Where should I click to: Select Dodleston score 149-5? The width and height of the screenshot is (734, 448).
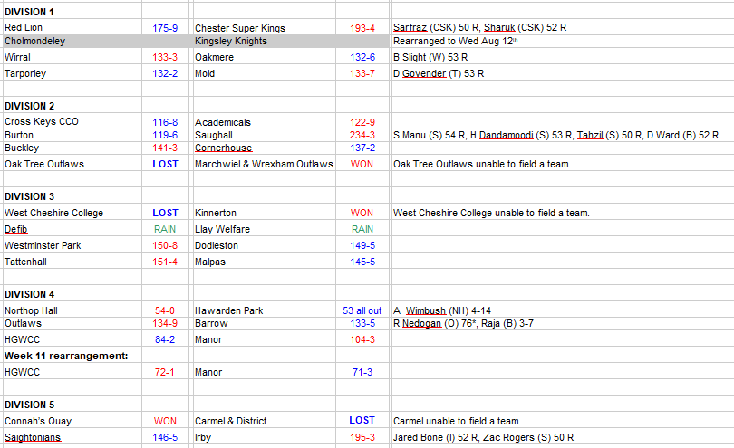[x=362, y=245]
